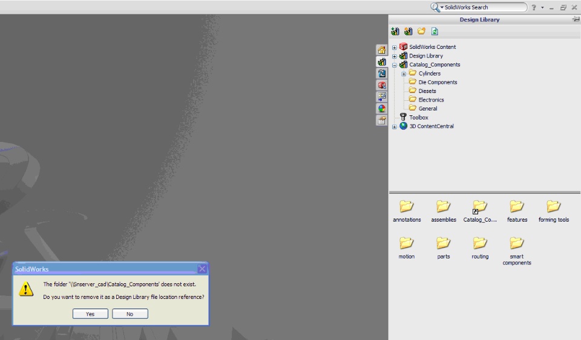Viewport: 581px width, 340px height.
Task: Open Custom Properties clipboard task pane tab
Action: tap(382, 120)
